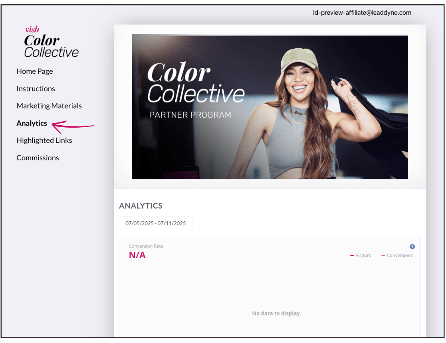Image resolution: width=446 pixels, height=343 pixels.
Task: Toggle the Conversions legend entry
Action: point(397,256)
